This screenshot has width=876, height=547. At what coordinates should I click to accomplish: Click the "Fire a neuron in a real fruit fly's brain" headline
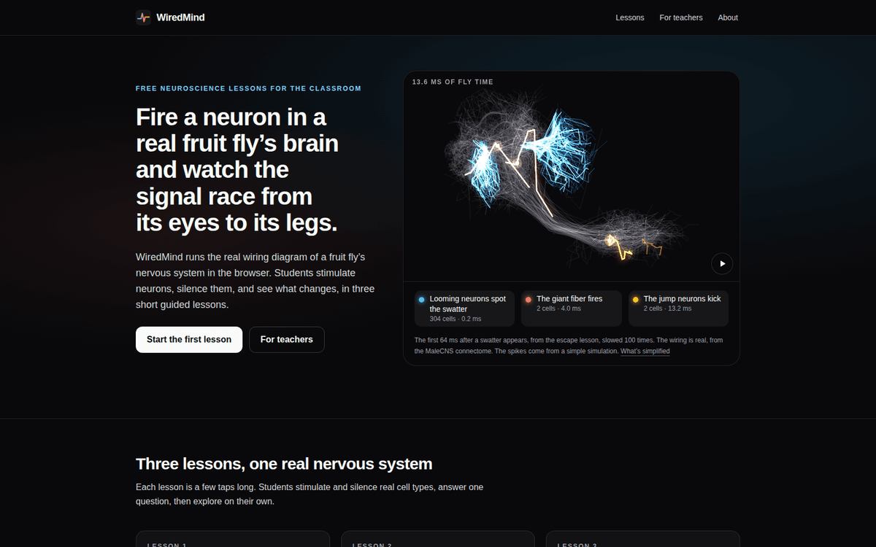tap(237, 170)
